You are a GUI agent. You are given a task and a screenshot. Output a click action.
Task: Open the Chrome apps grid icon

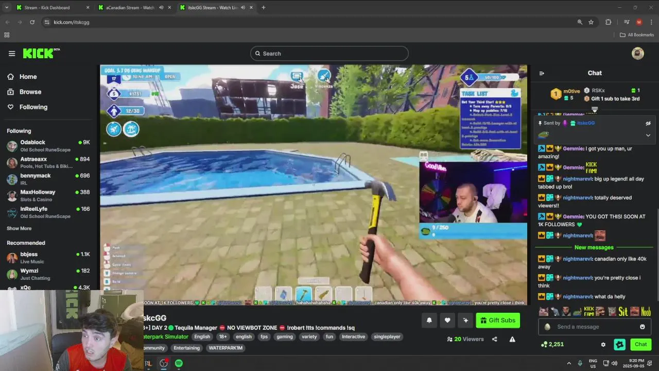[7, 35]
